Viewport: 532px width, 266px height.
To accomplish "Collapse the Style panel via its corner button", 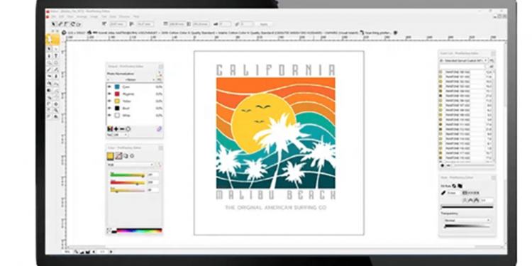I will [493, 177].
